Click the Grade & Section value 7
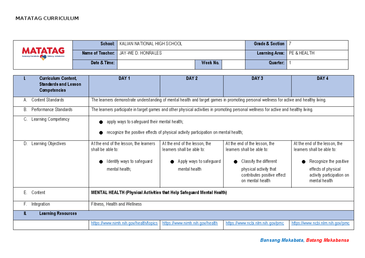 [x=290, y=44]
